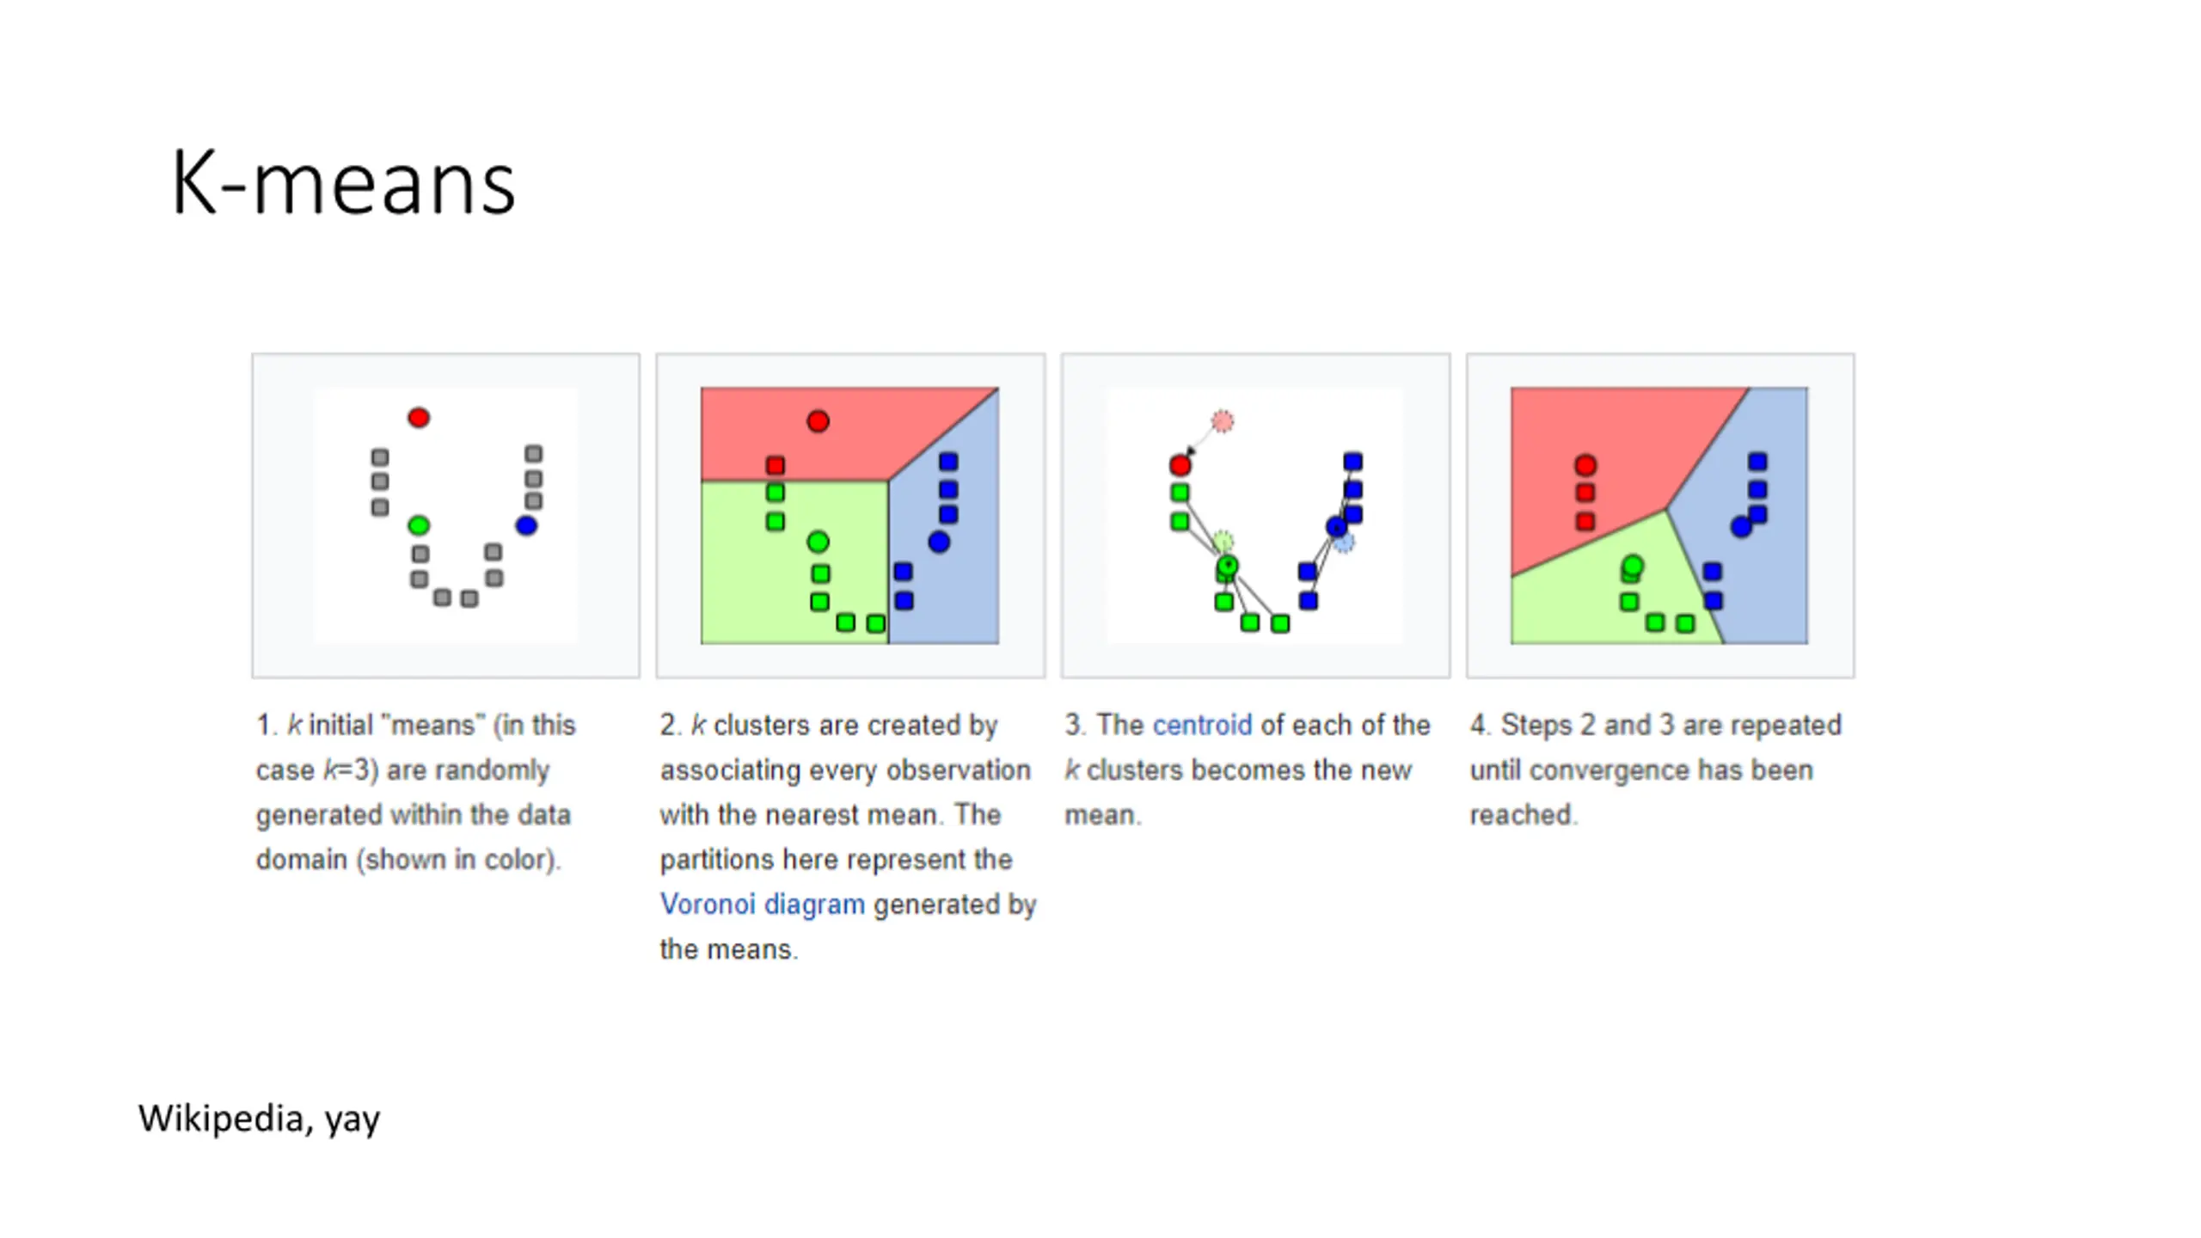Click the "Wikipedia, yay" footer text
Viewport: 2201px width, 1238px height.
coord(259,1118)
